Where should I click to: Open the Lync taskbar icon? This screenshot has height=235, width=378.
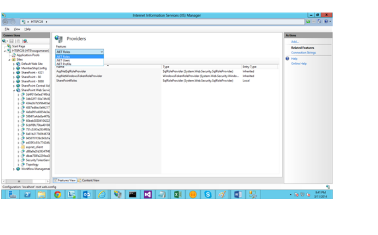coord(71,194)
